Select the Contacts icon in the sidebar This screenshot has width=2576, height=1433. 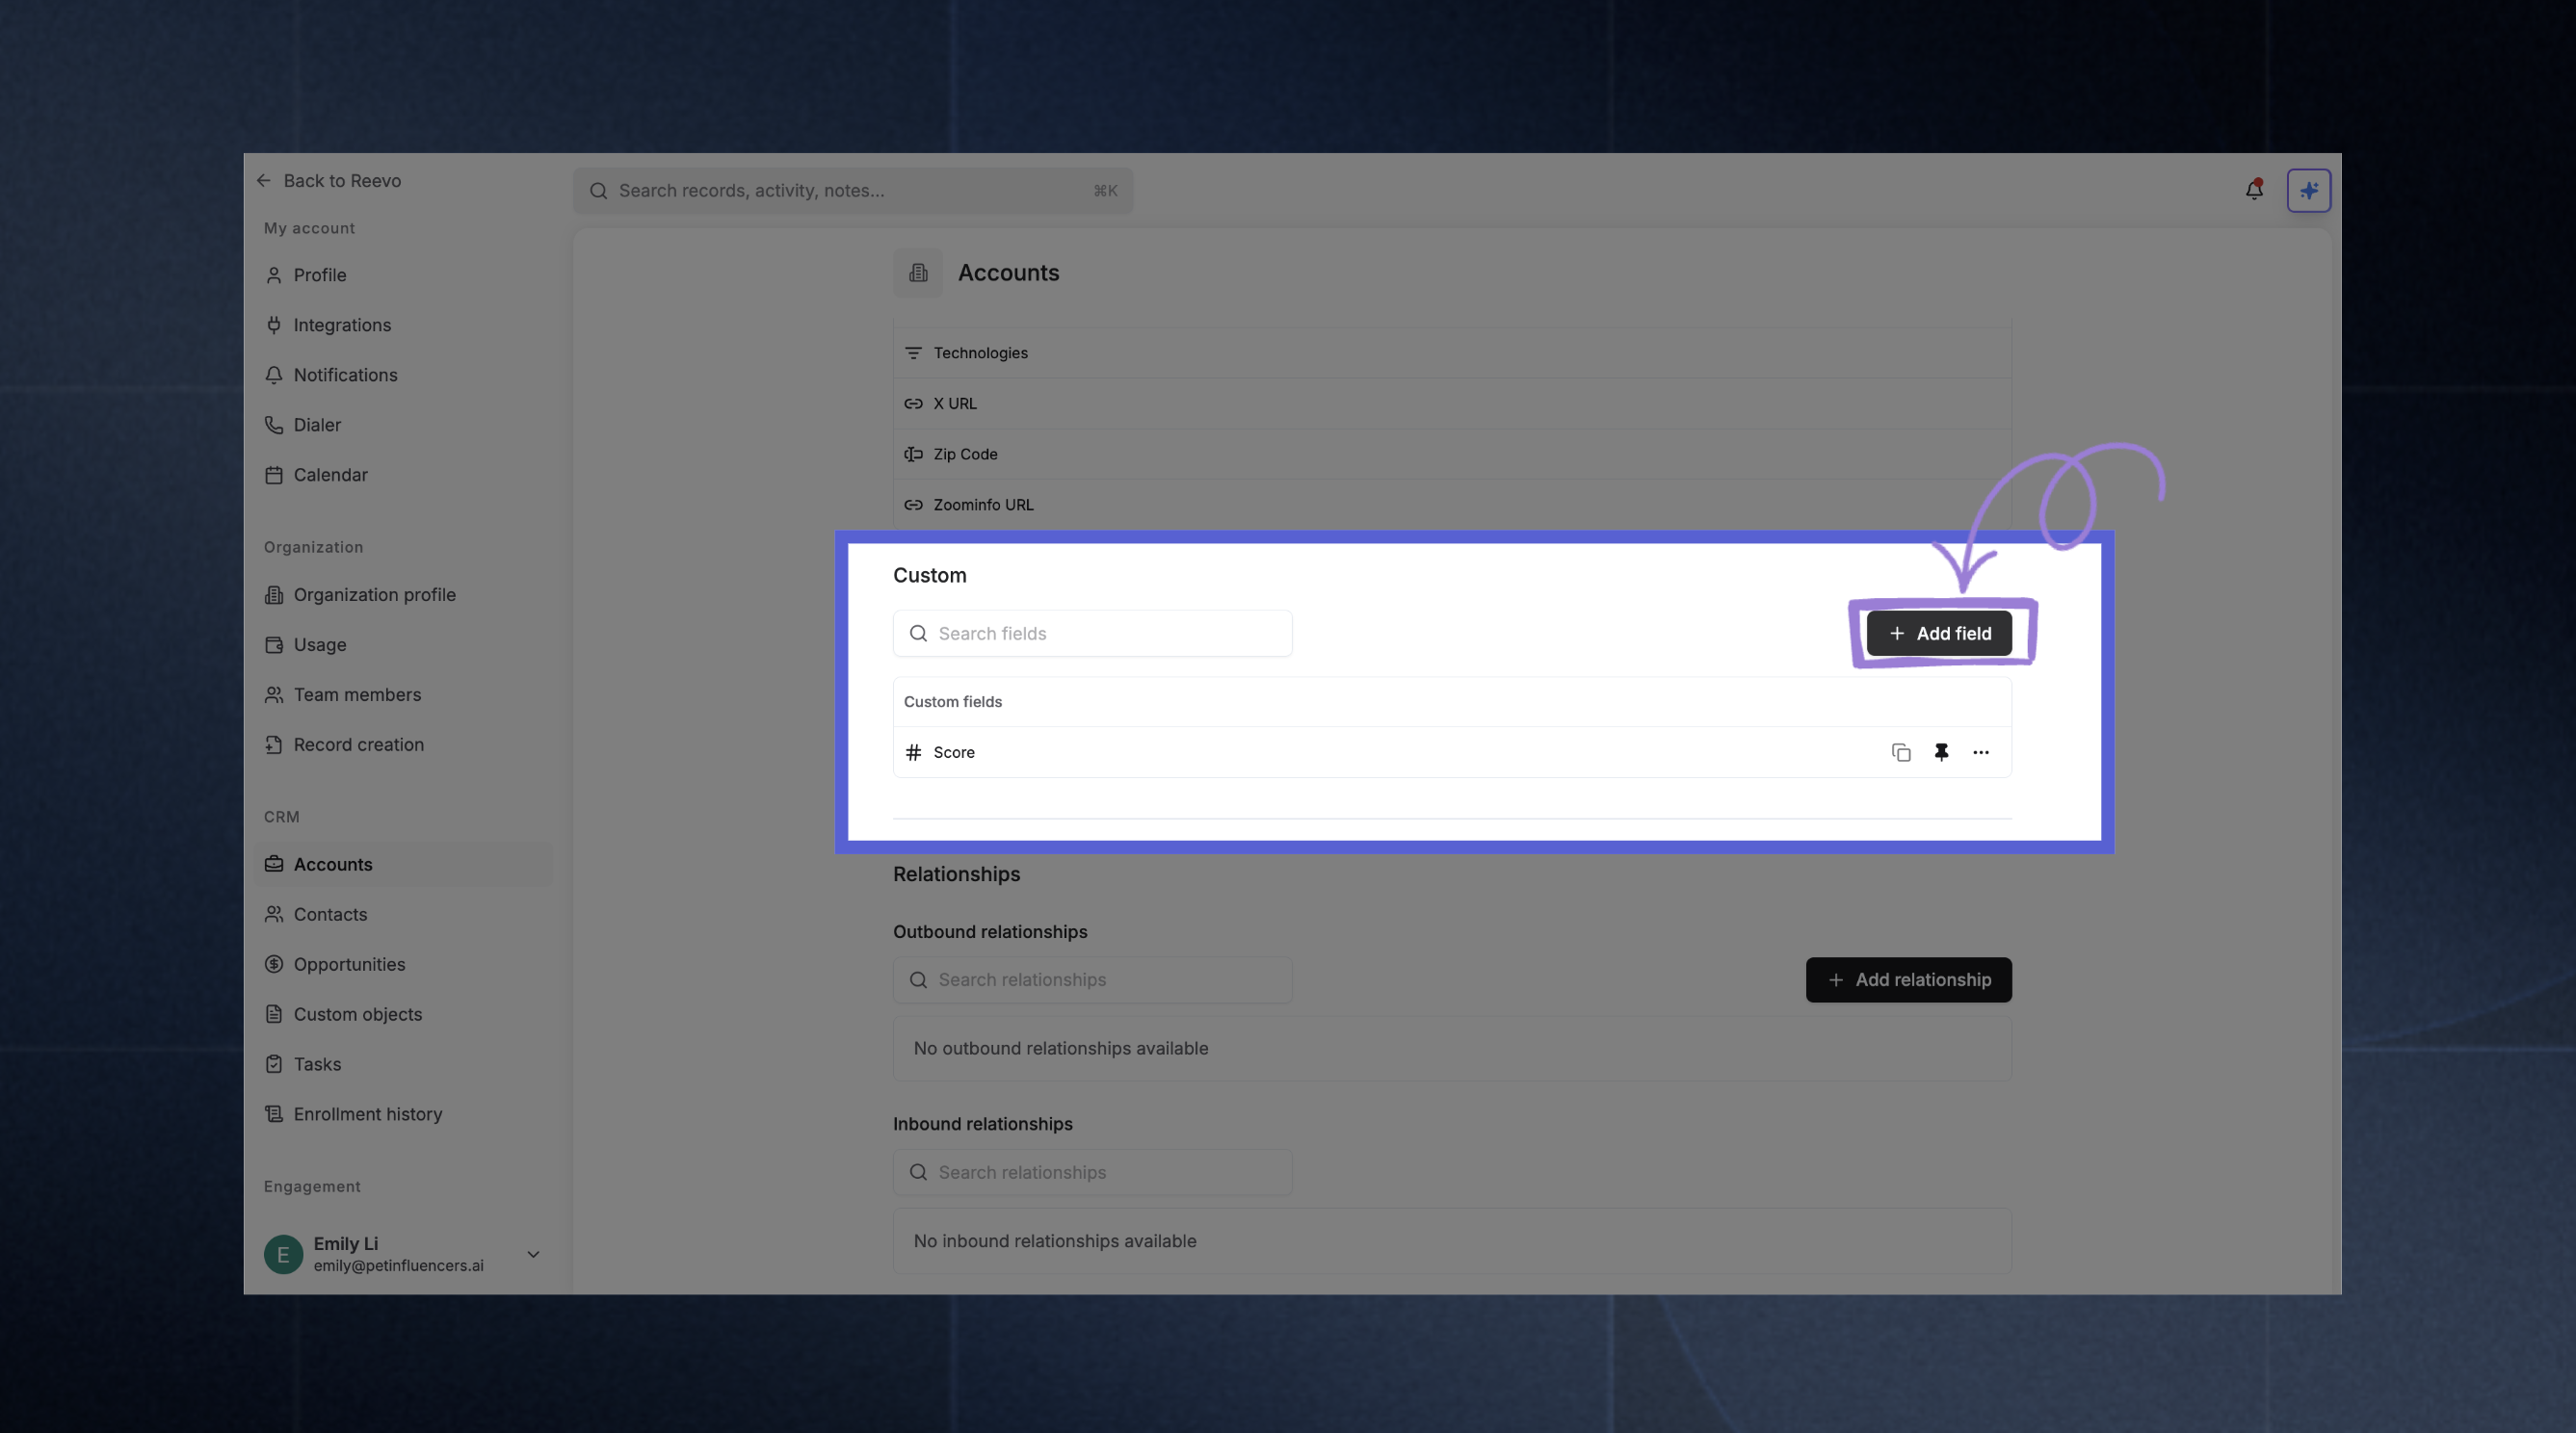pyautogui.click(x=275, y=913)
